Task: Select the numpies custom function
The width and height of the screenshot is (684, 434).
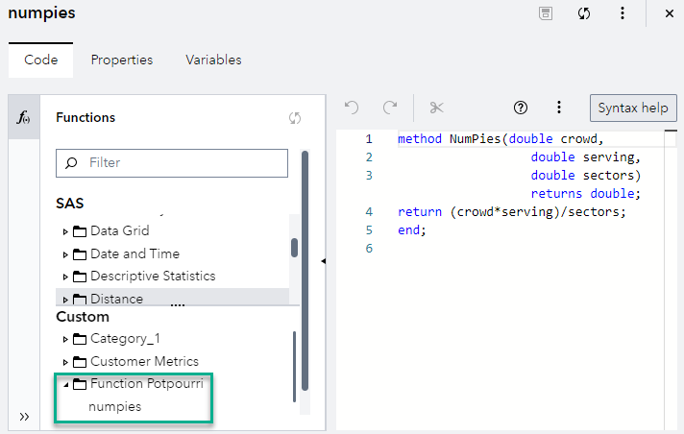Action: (x=115, y=407)
